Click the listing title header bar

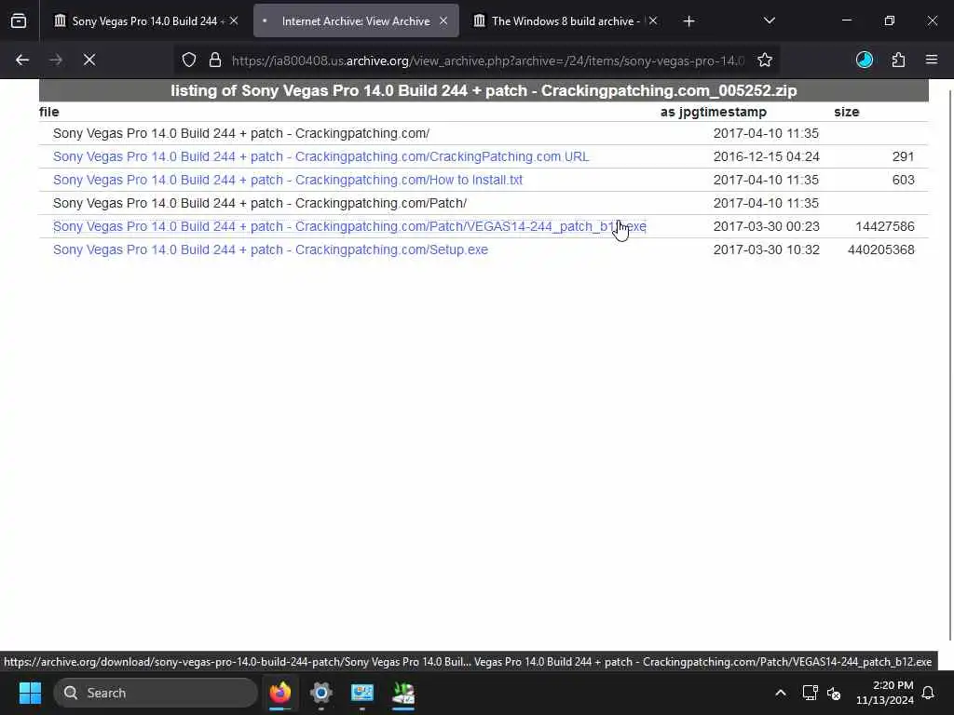coord(484,90)
